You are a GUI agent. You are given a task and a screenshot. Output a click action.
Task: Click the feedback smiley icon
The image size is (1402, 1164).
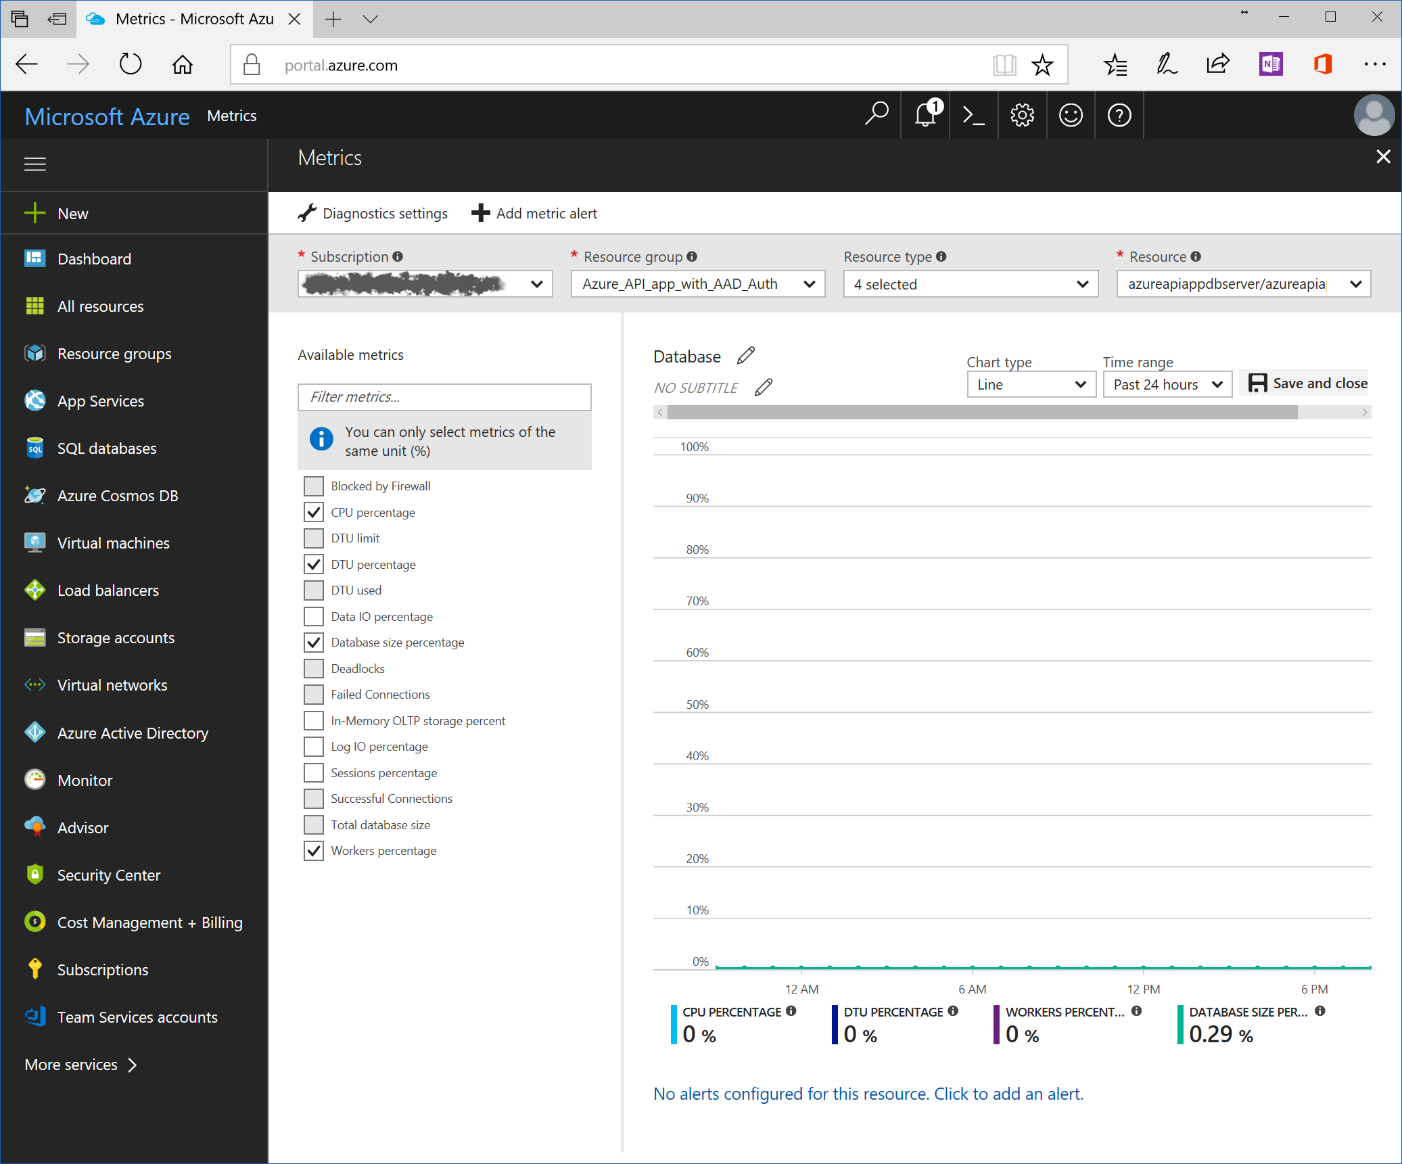click(1071, 116)
